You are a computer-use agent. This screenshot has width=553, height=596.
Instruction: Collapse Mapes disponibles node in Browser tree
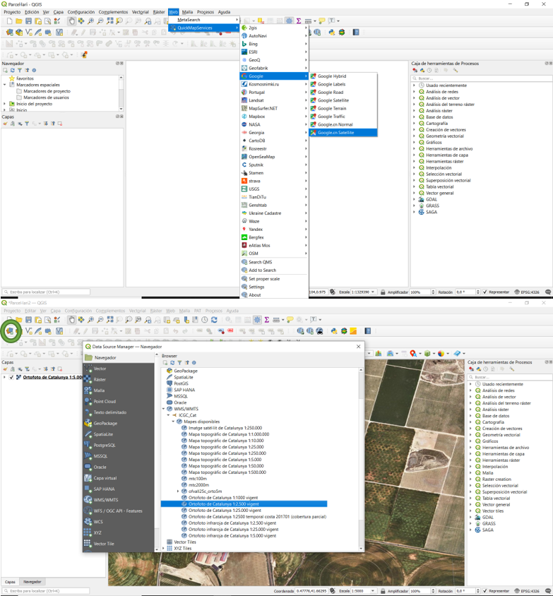tap(173, 422)
